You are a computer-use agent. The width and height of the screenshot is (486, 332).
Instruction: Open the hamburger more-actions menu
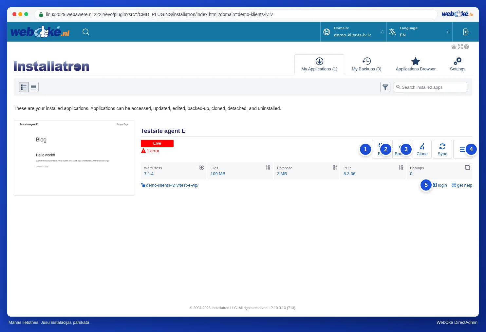click(x=462, y=149)
